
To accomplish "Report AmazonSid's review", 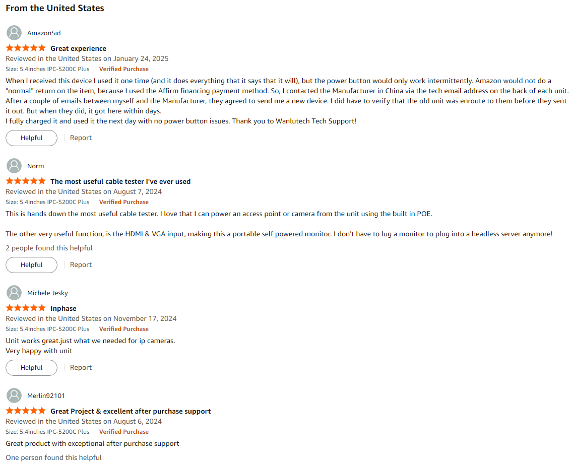I will click(x=81, y=138).
